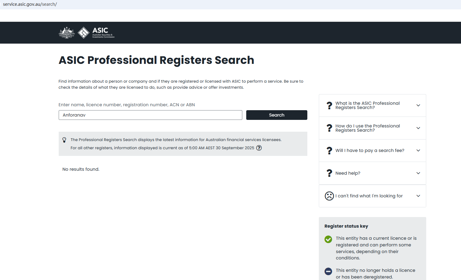
Task: Click the 'ASIC Professional Registers Search' heading
Action: [156, 60]
